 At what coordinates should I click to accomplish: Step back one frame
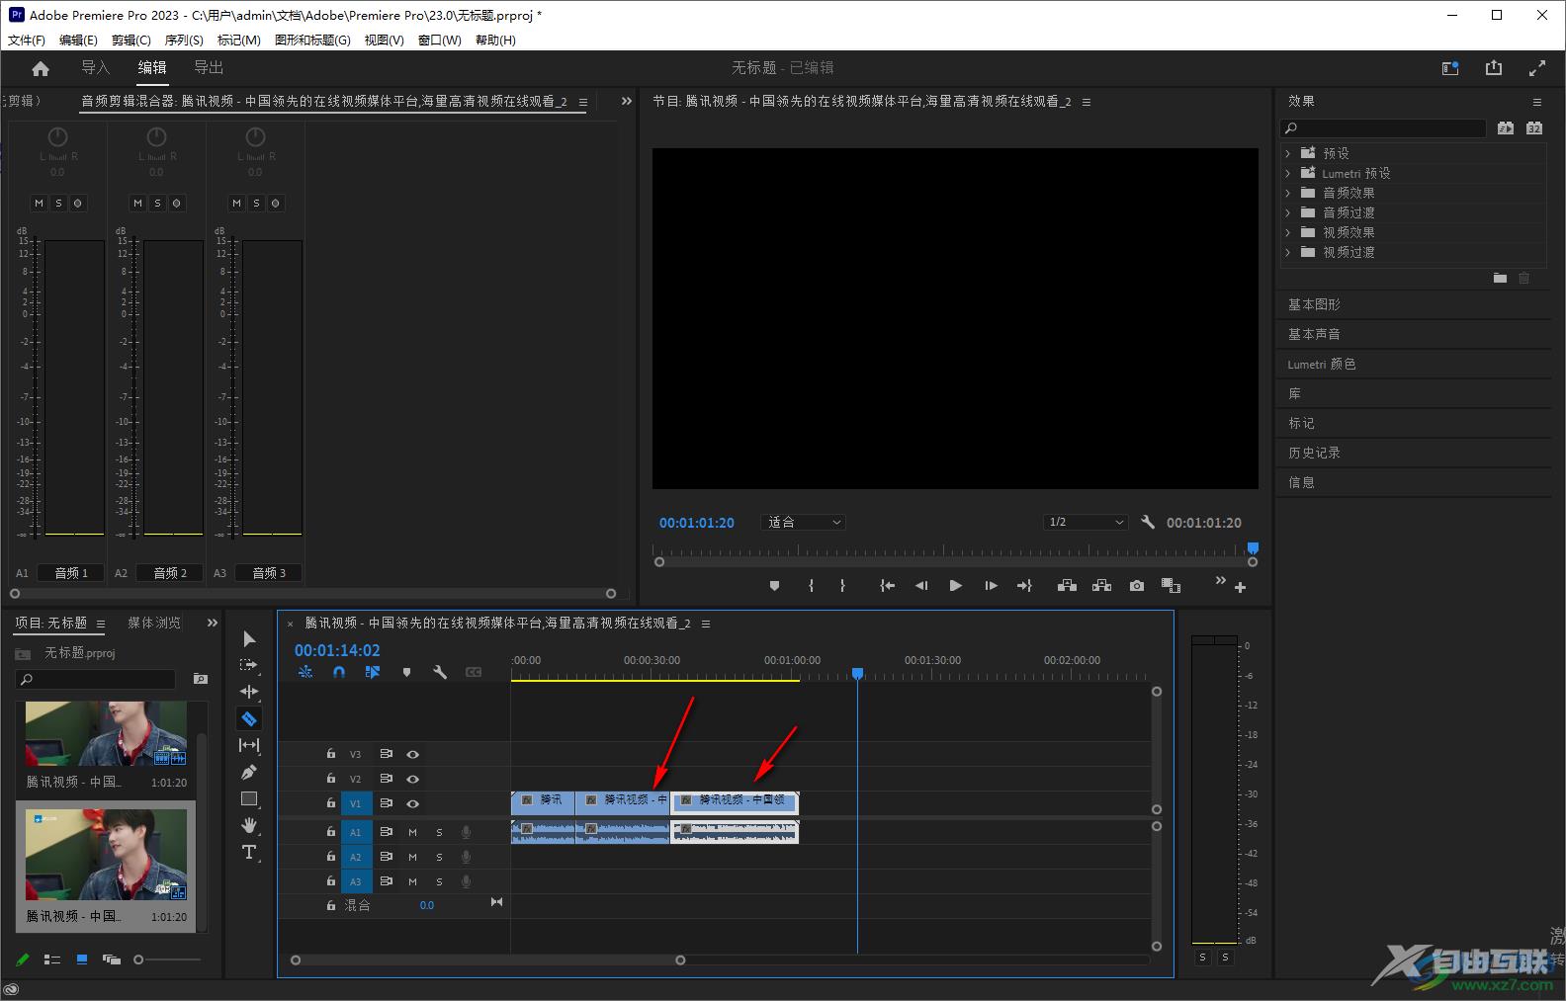pyautogui.click(x=921, y=586)
